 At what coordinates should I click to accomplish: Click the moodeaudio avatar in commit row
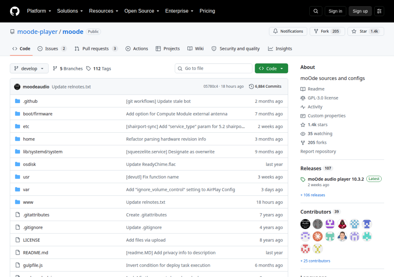pos(17,87)
